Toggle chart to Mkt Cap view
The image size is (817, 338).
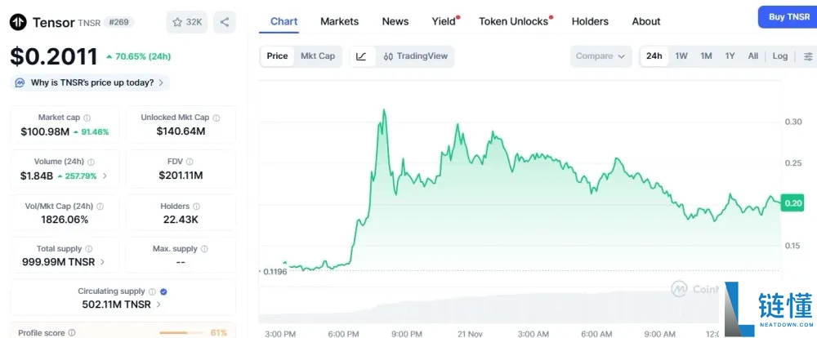click(x=318, y=56)
